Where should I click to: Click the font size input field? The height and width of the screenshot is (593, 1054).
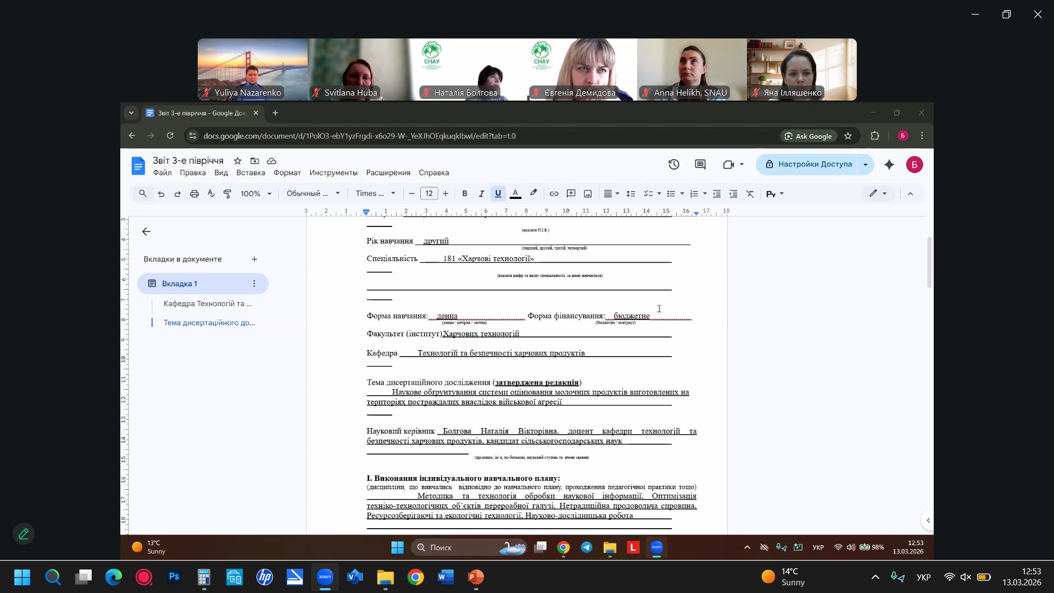click(x=428, y=193)
